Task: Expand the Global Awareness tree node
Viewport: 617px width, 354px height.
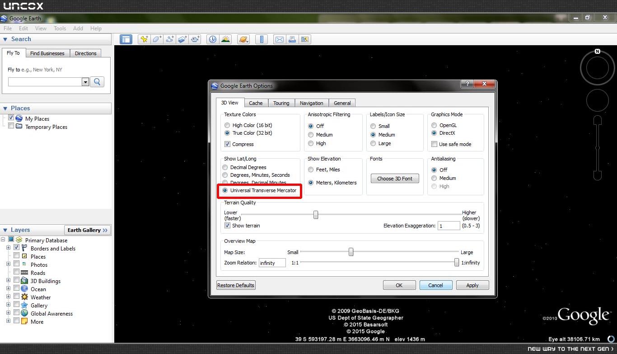Action: 8,313
